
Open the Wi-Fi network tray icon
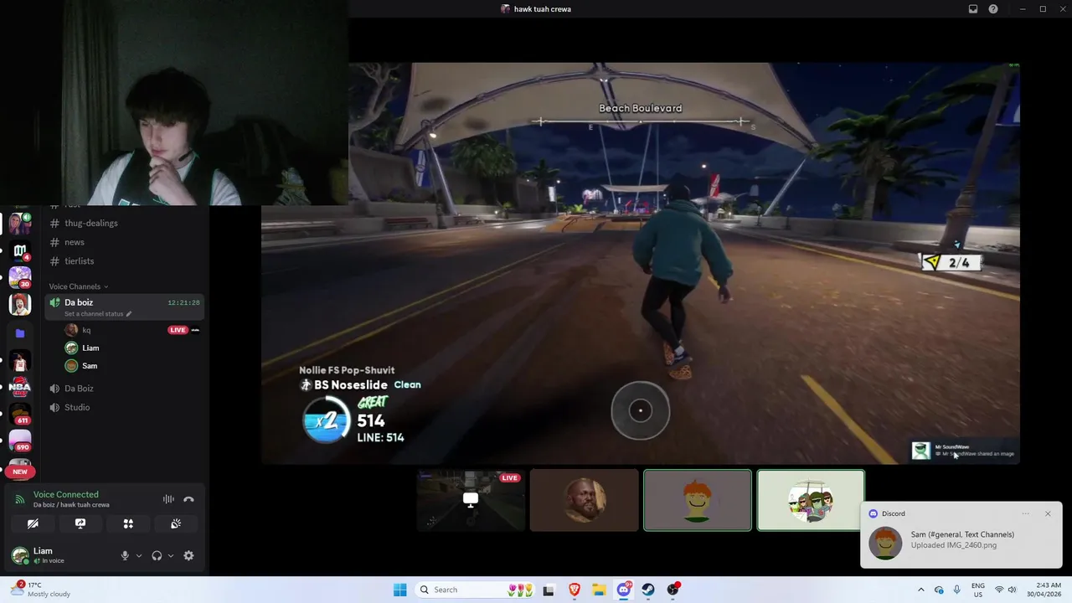999,590
